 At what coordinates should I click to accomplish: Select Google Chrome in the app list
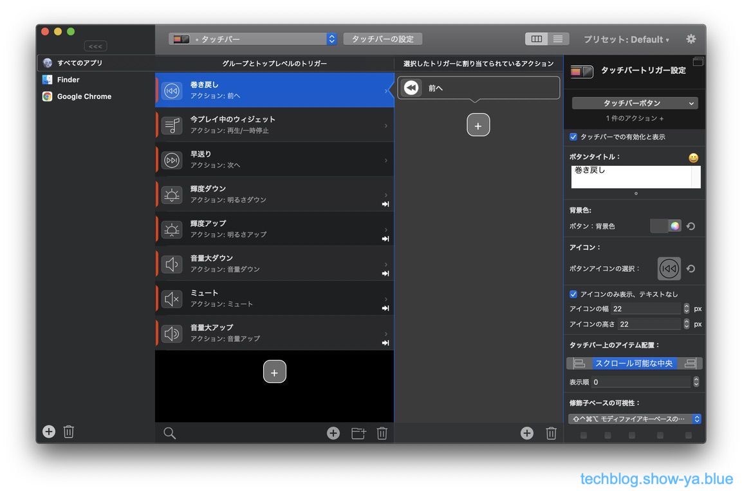pos(84,96)
